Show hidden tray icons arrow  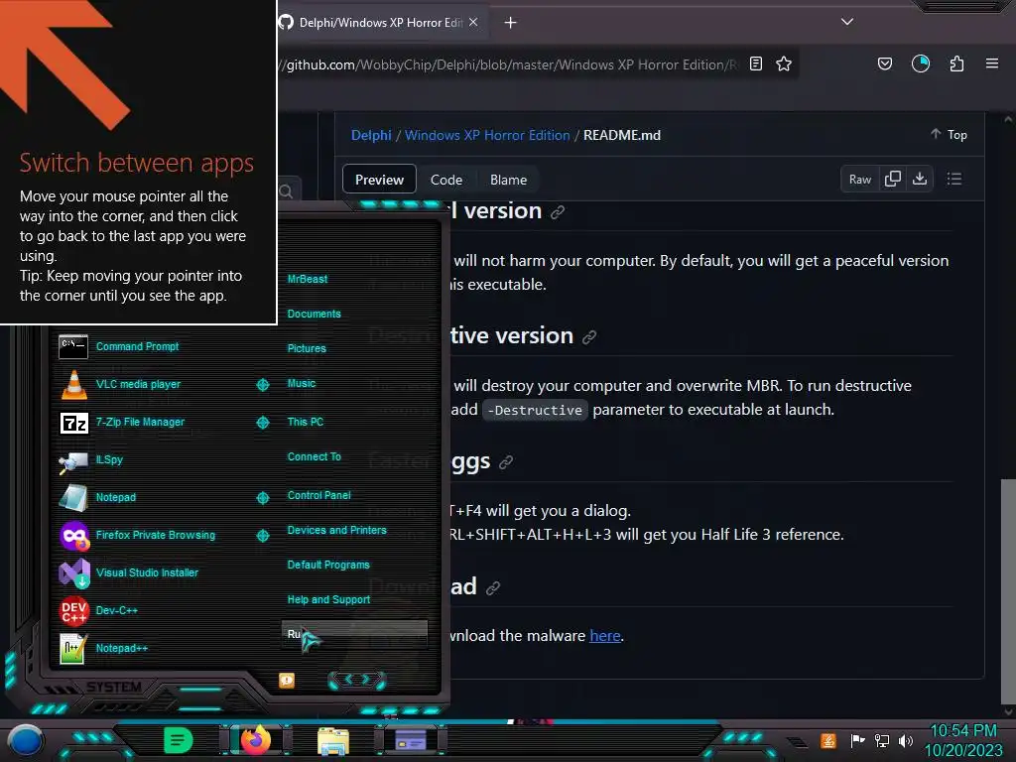(797, 742)
